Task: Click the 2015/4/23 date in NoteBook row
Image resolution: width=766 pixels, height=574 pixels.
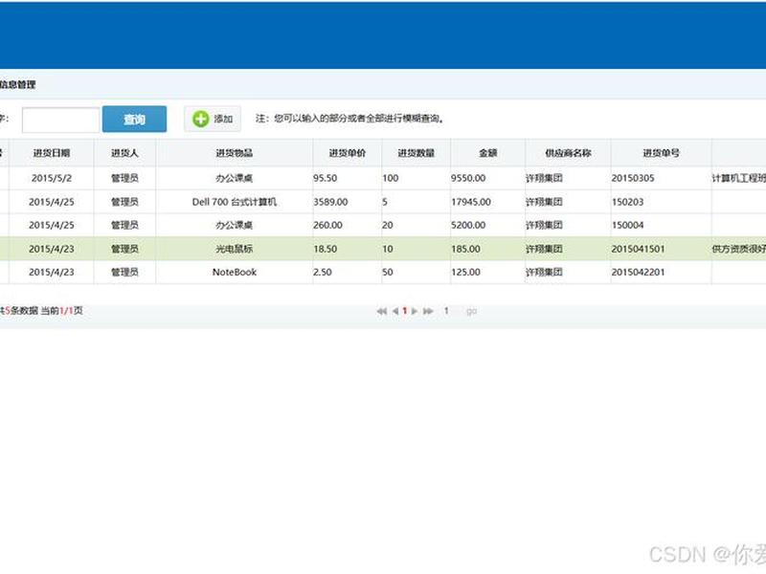Action: coord(52,273)
